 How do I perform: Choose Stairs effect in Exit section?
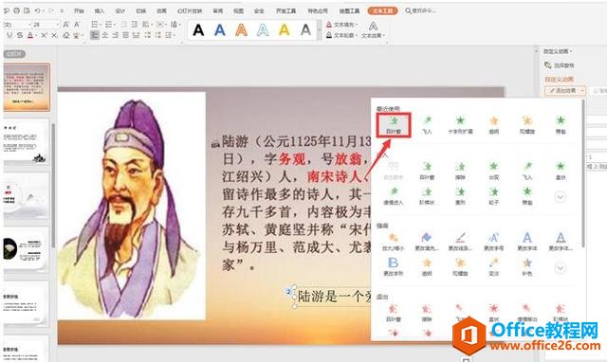tap(561, 314)
